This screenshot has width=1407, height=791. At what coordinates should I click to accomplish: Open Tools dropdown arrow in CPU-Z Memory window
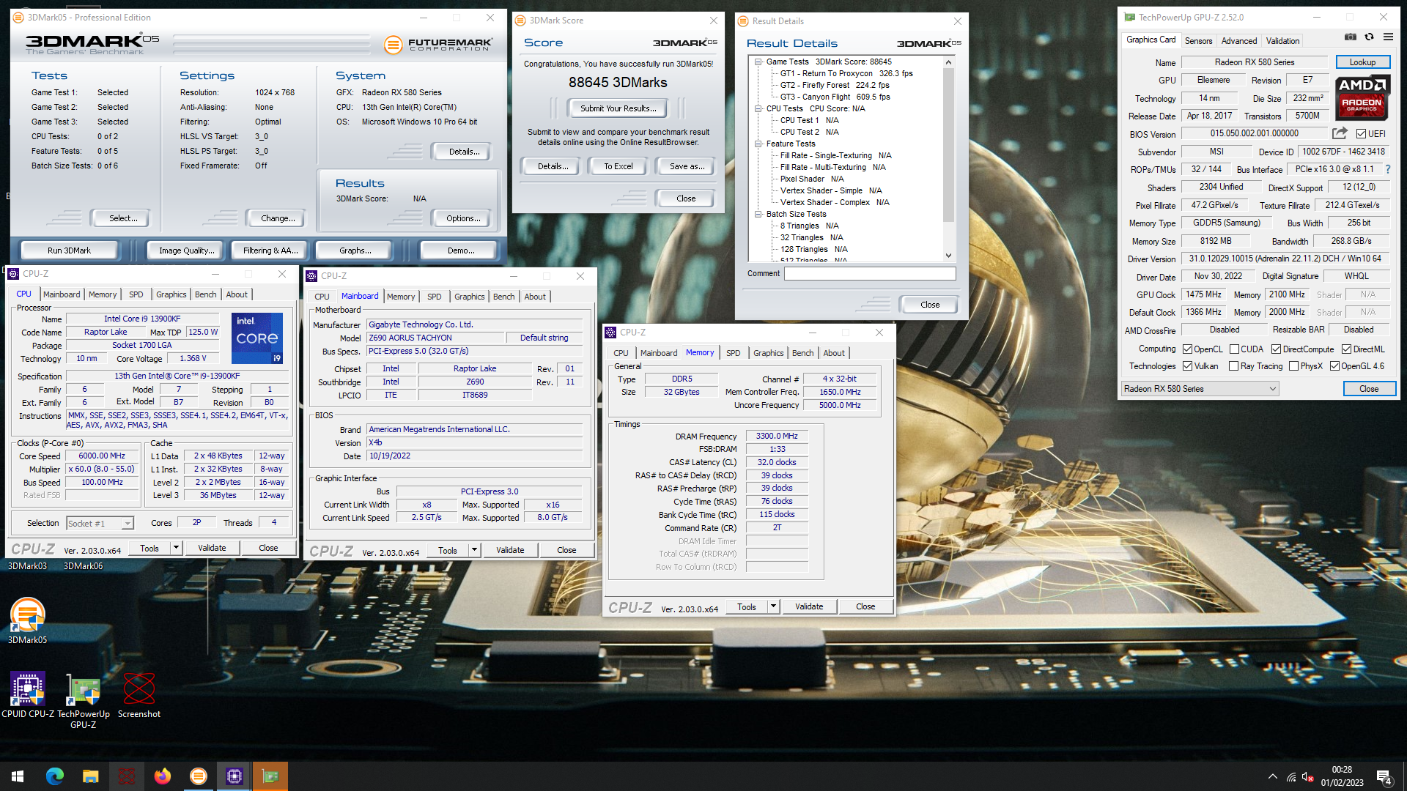point(773,606)
